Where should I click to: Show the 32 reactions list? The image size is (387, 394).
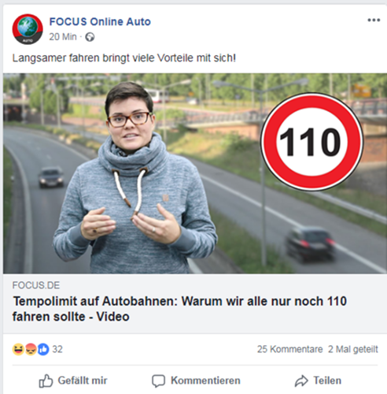tap(57, 349)
